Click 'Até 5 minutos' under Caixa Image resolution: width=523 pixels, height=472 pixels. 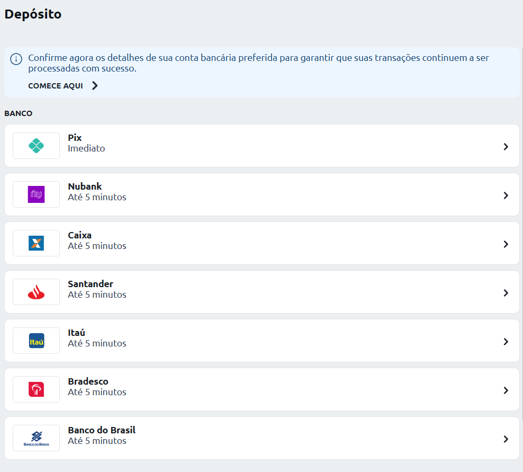pos(97,246)
